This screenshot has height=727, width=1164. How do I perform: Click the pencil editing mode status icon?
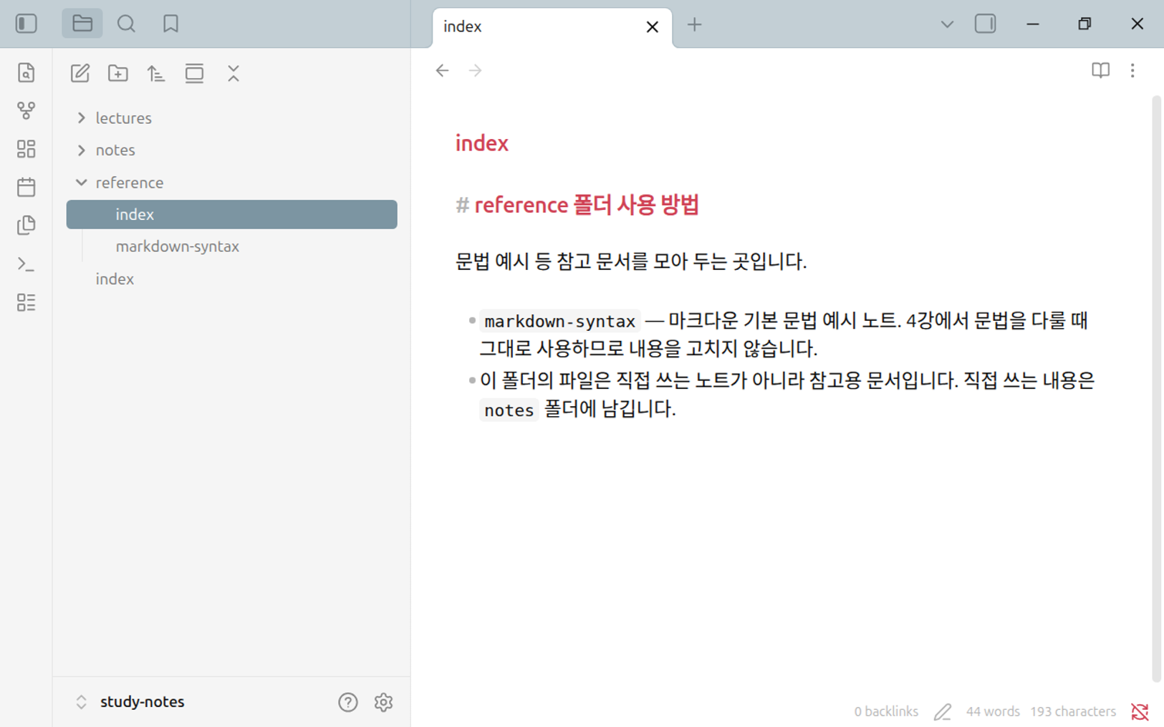943,711
